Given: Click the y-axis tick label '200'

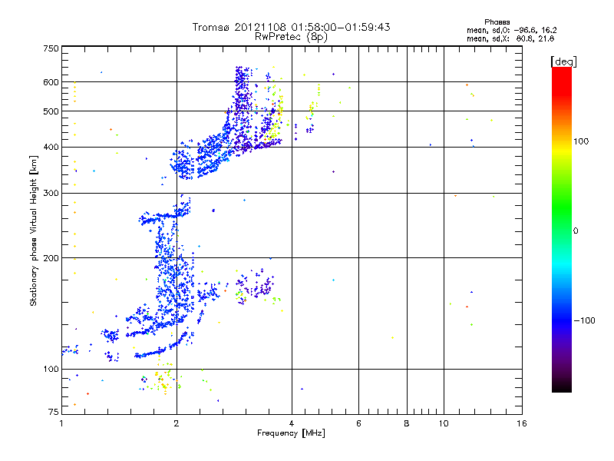Looking at the screenshot, I should tap(51, 258).
